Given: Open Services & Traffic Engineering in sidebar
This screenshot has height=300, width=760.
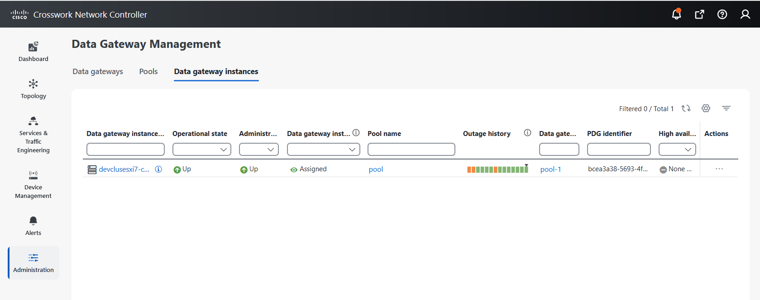Looking at the screenshot, I should tap(33, 135).
